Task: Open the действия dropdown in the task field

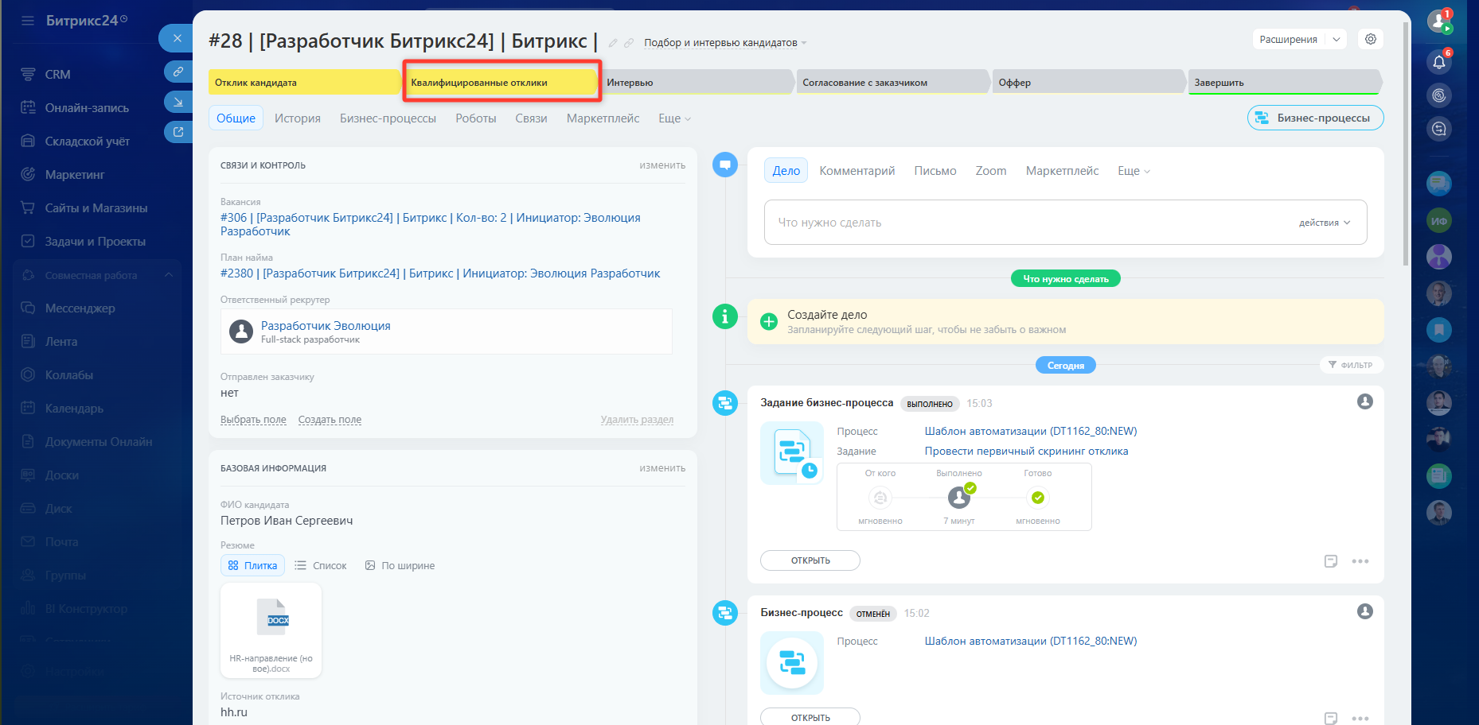Action: click(x=1325, y=223)
